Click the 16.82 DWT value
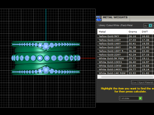 point(145,36)
